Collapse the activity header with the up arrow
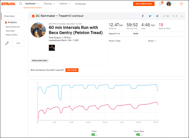The height and width of the screenshot is (138, 189). (182, 16)
